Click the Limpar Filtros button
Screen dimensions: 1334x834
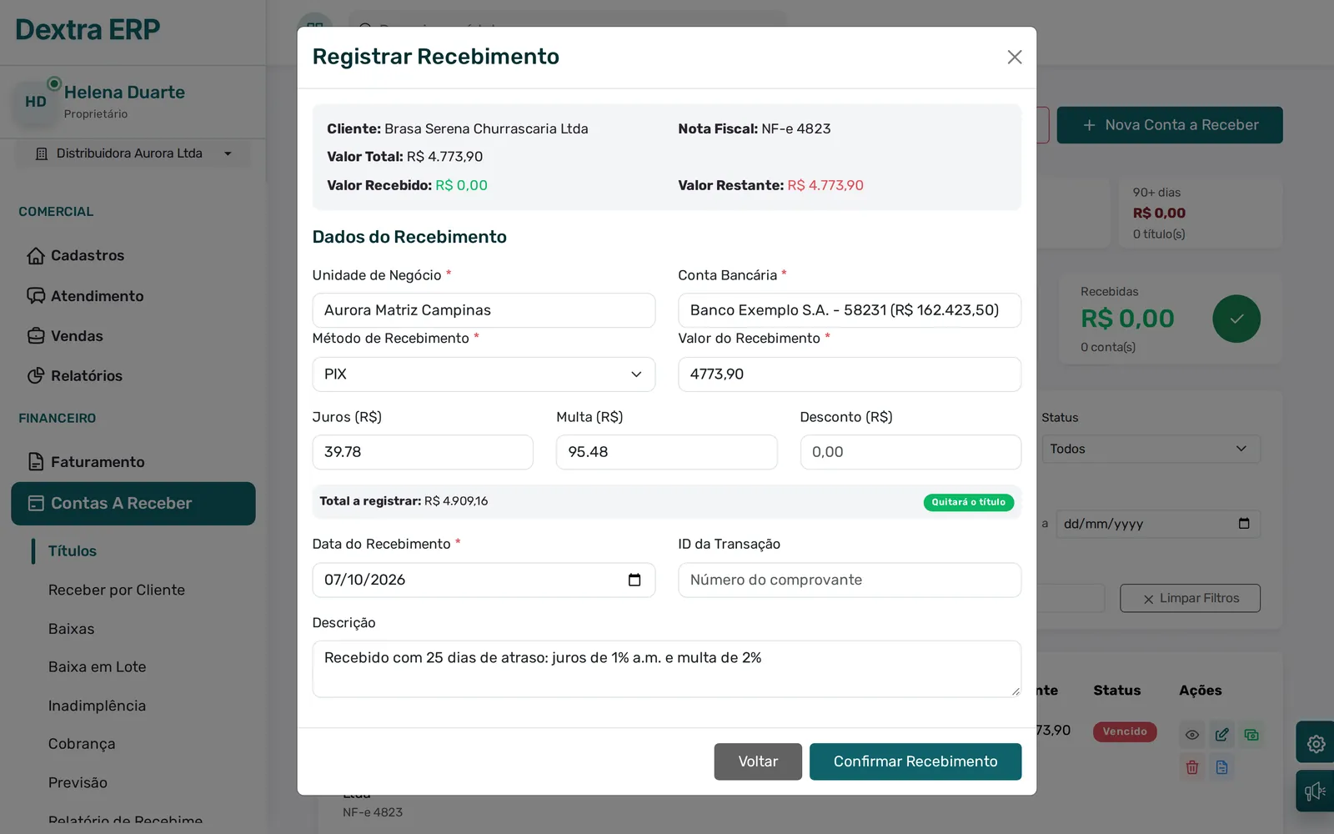tap(1190, 598)
